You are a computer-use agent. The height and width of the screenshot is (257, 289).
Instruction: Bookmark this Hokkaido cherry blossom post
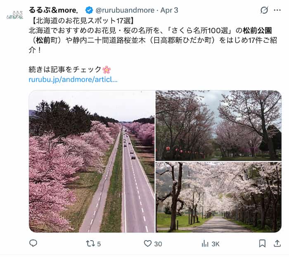[x=262, y=243]
